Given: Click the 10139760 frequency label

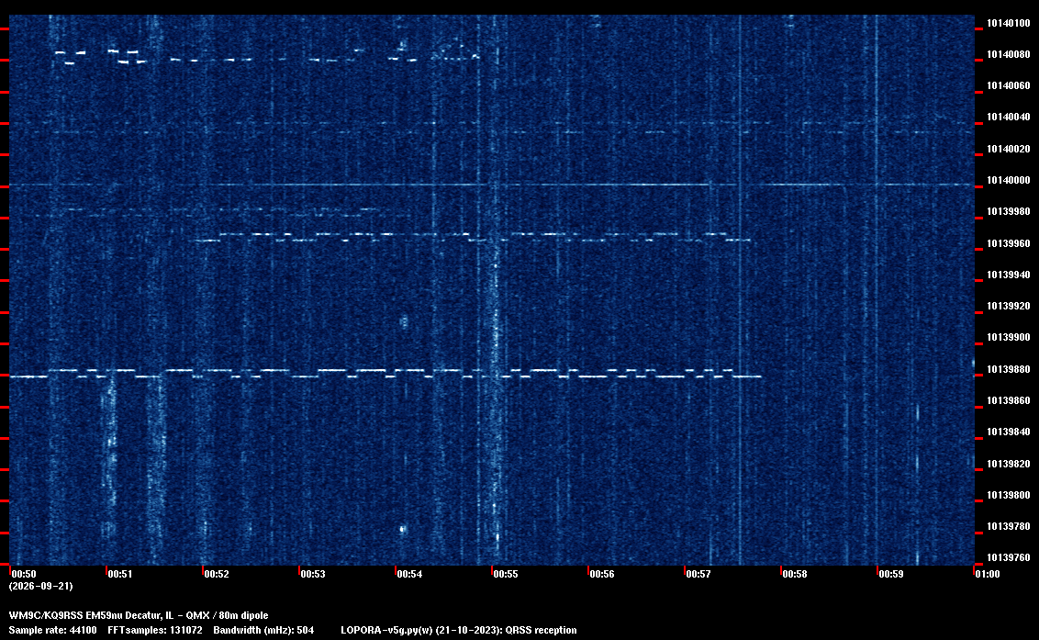Looking at the screenshot, I should (x=1009, y=557).
